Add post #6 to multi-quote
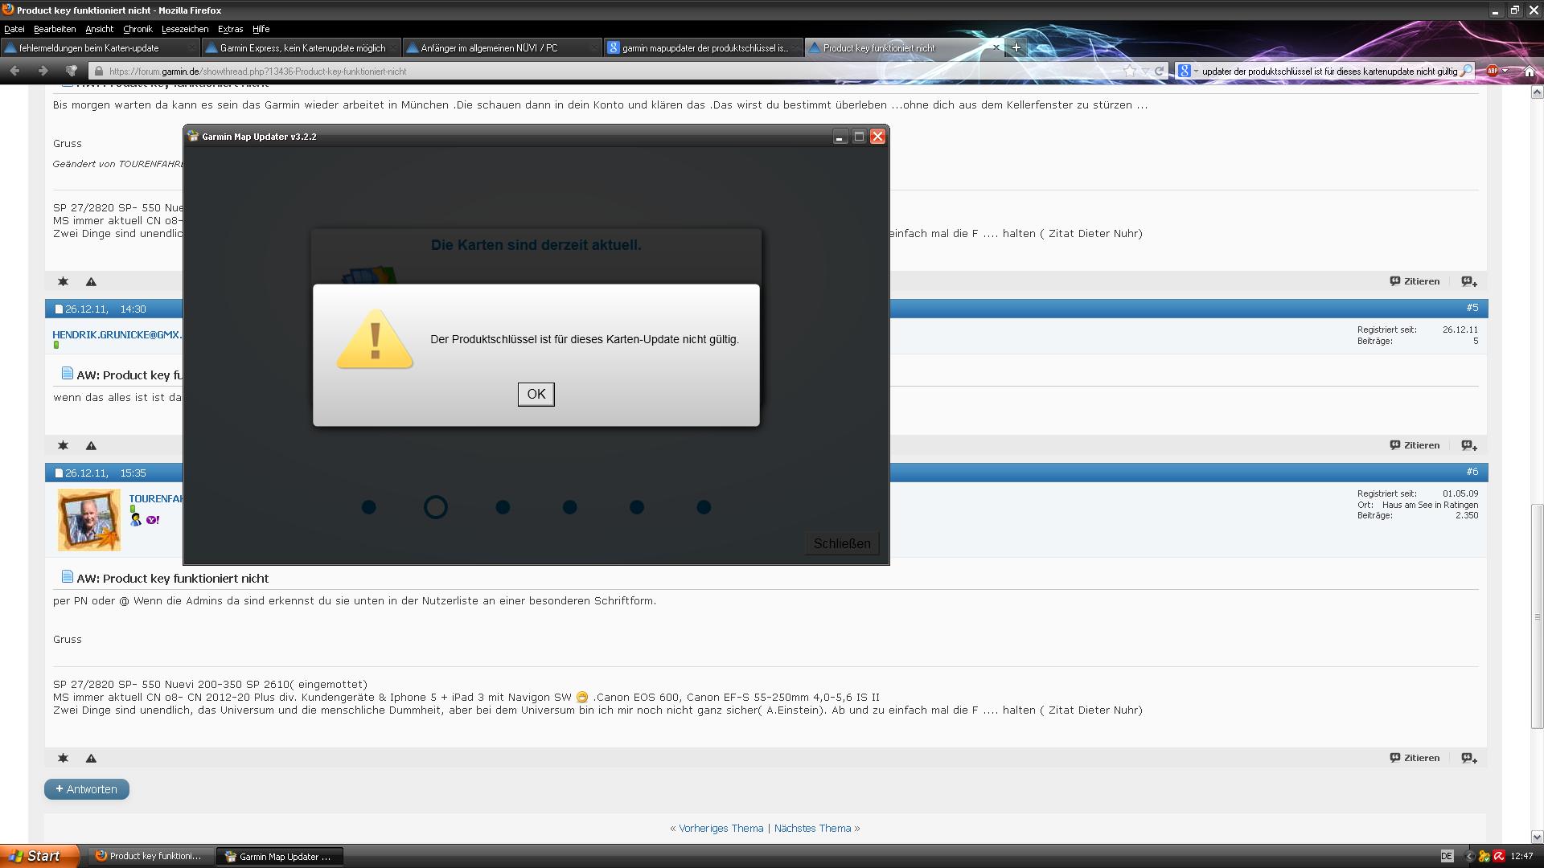 click(1469, 758)
